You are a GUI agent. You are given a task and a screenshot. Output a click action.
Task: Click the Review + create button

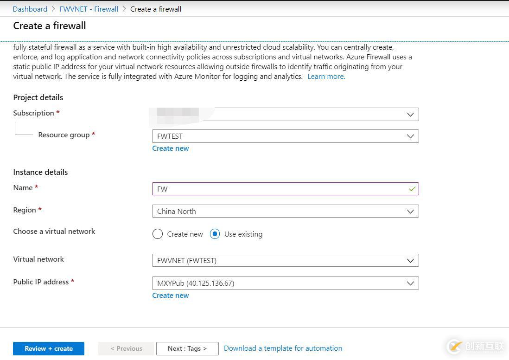(48, 348)
